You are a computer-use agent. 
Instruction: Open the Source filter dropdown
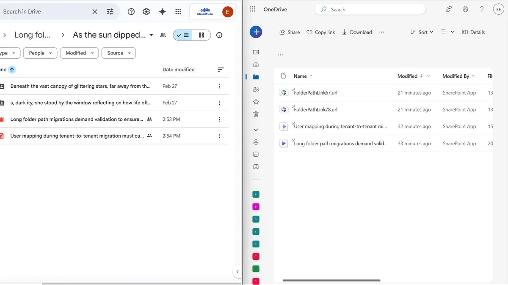119,53
